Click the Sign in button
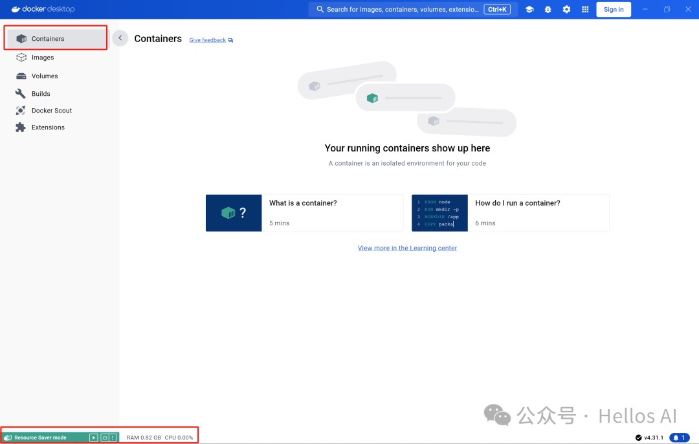The width and height of the screenshot is (699, 444). 614,9
